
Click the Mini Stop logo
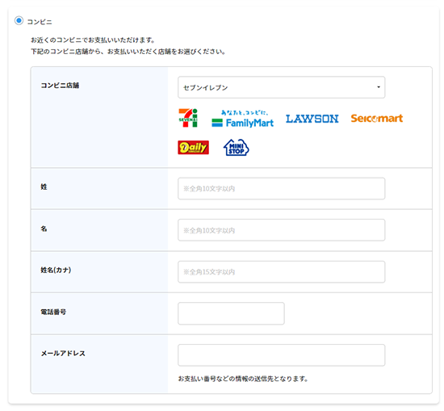coord(237,147)
